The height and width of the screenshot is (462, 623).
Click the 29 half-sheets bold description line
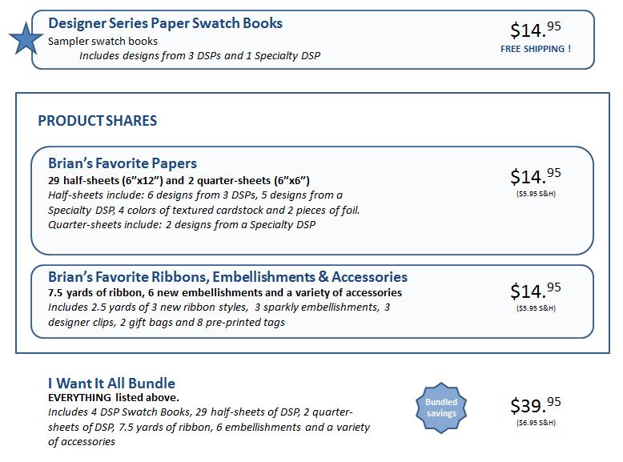tap(179, 179)
